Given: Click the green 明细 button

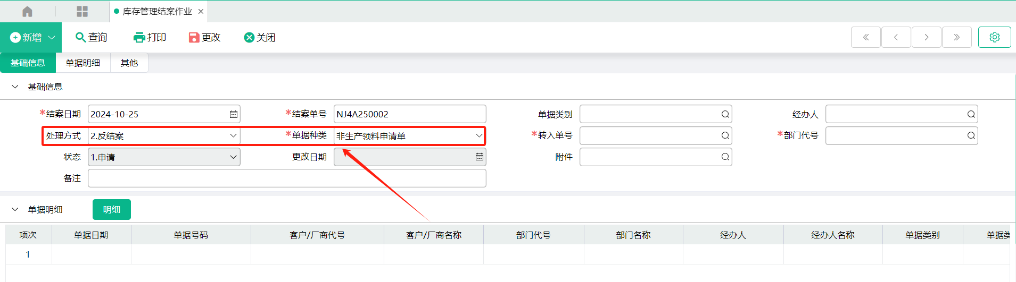Looking at the screenshot, I should [x=112, y=209].
